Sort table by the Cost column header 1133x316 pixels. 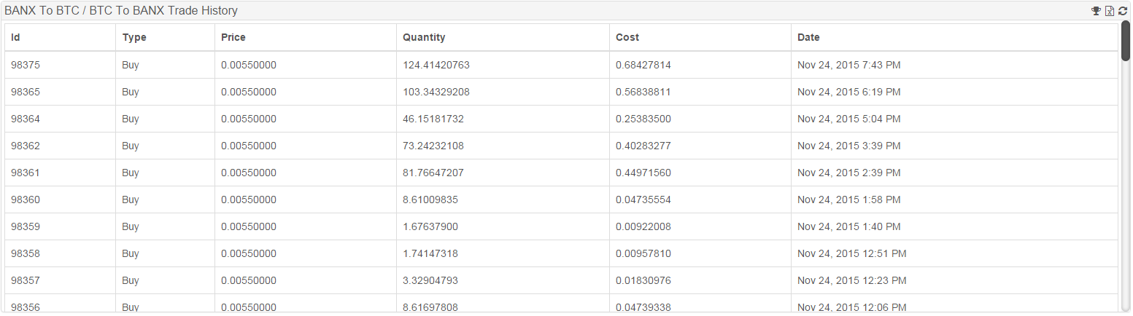pos(700,37)
